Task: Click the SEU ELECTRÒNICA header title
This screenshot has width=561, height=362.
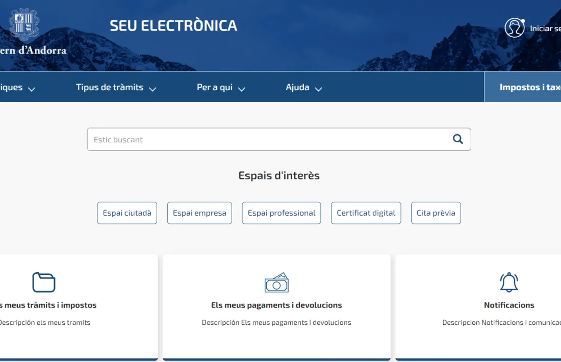Action: tap(173, 25)
